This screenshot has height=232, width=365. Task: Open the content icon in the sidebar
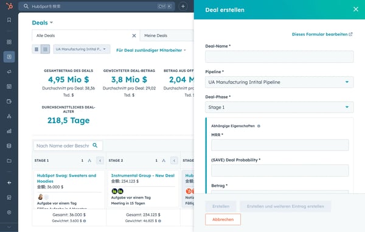[9, 86]
